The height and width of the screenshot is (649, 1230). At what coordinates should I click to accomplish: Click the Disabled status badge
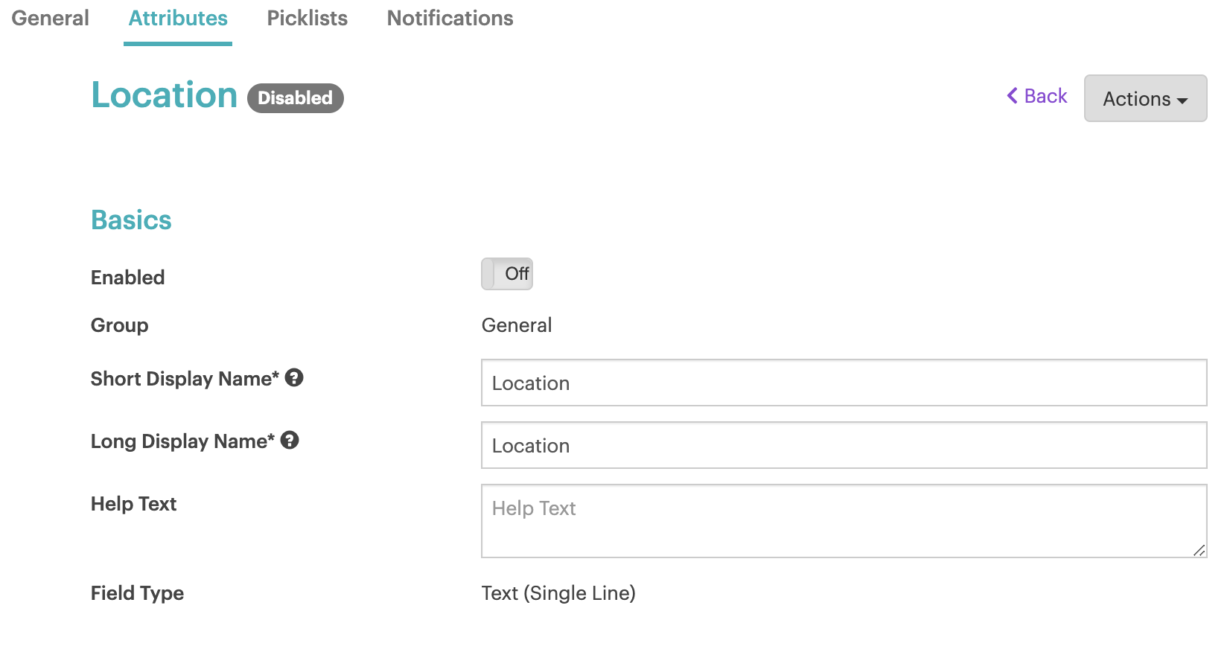tap(296, 98)
